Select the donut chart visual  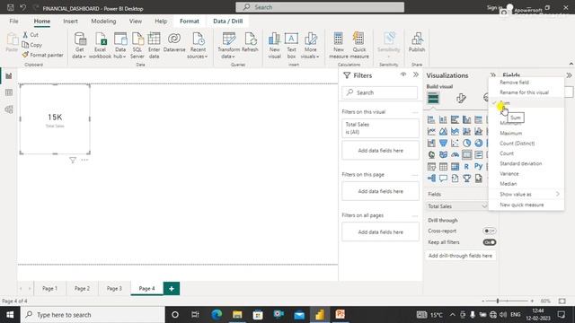pyautogui.click(x=478, y=144)
